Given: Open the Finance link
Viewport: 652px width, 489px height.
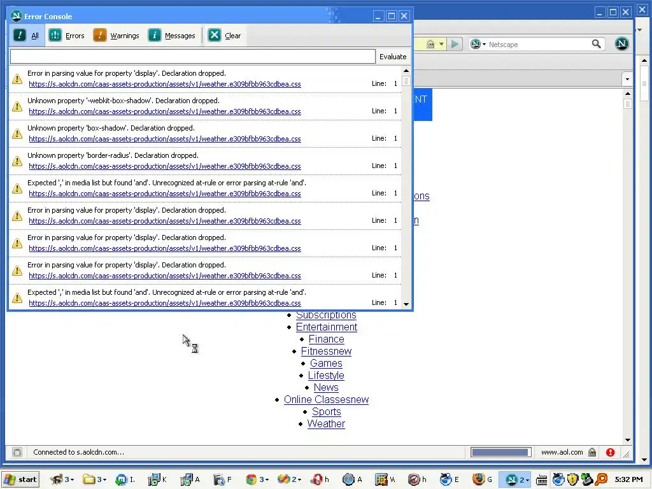Looking at the screenshot, I should click(x=327, y=339).
